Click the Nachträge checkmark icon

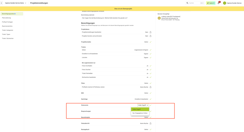pos(150,99)
